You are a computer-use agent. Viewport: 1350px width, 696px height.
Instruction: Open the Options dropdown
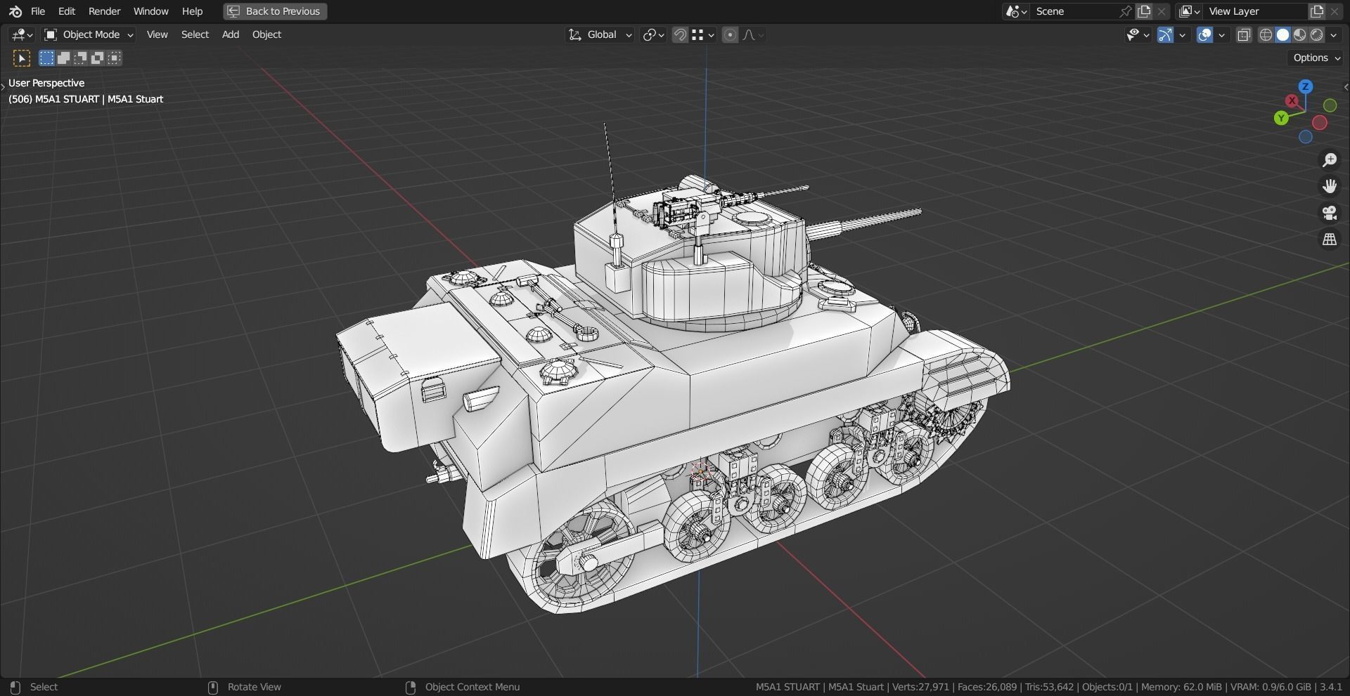(1317, 58)
